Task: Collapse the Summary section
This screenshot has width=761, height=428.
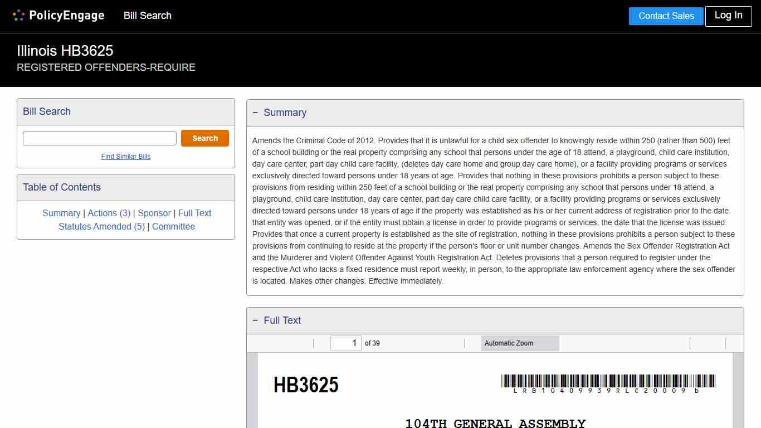Action: click(256, 112)
